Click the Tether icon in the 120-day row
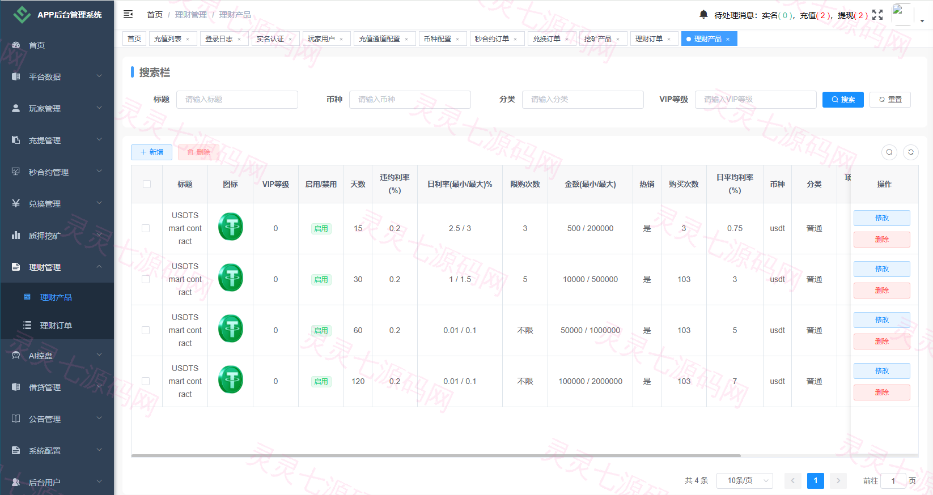This screenshot has height=495, width=933. 231,379
